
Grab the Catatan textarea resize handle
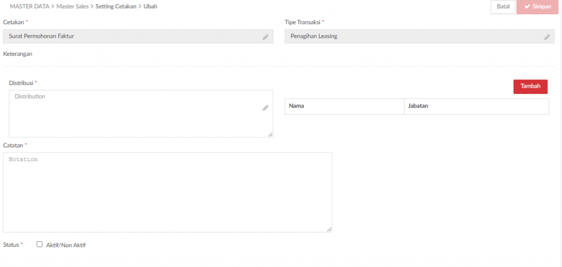[329, 229]
